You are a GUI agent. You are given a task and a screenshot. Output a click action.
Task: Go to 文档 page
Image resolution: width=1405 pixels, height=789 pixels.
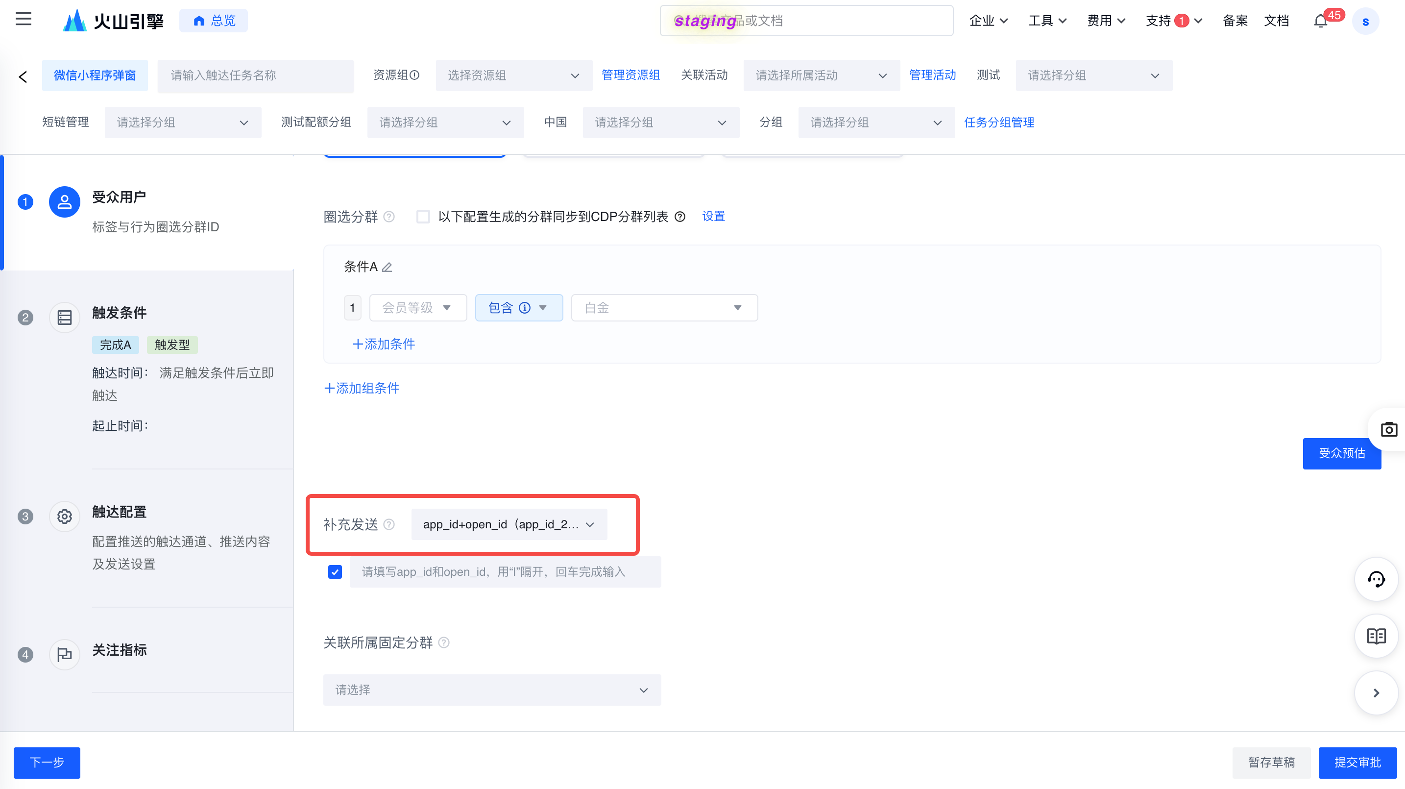[1276, 21]
